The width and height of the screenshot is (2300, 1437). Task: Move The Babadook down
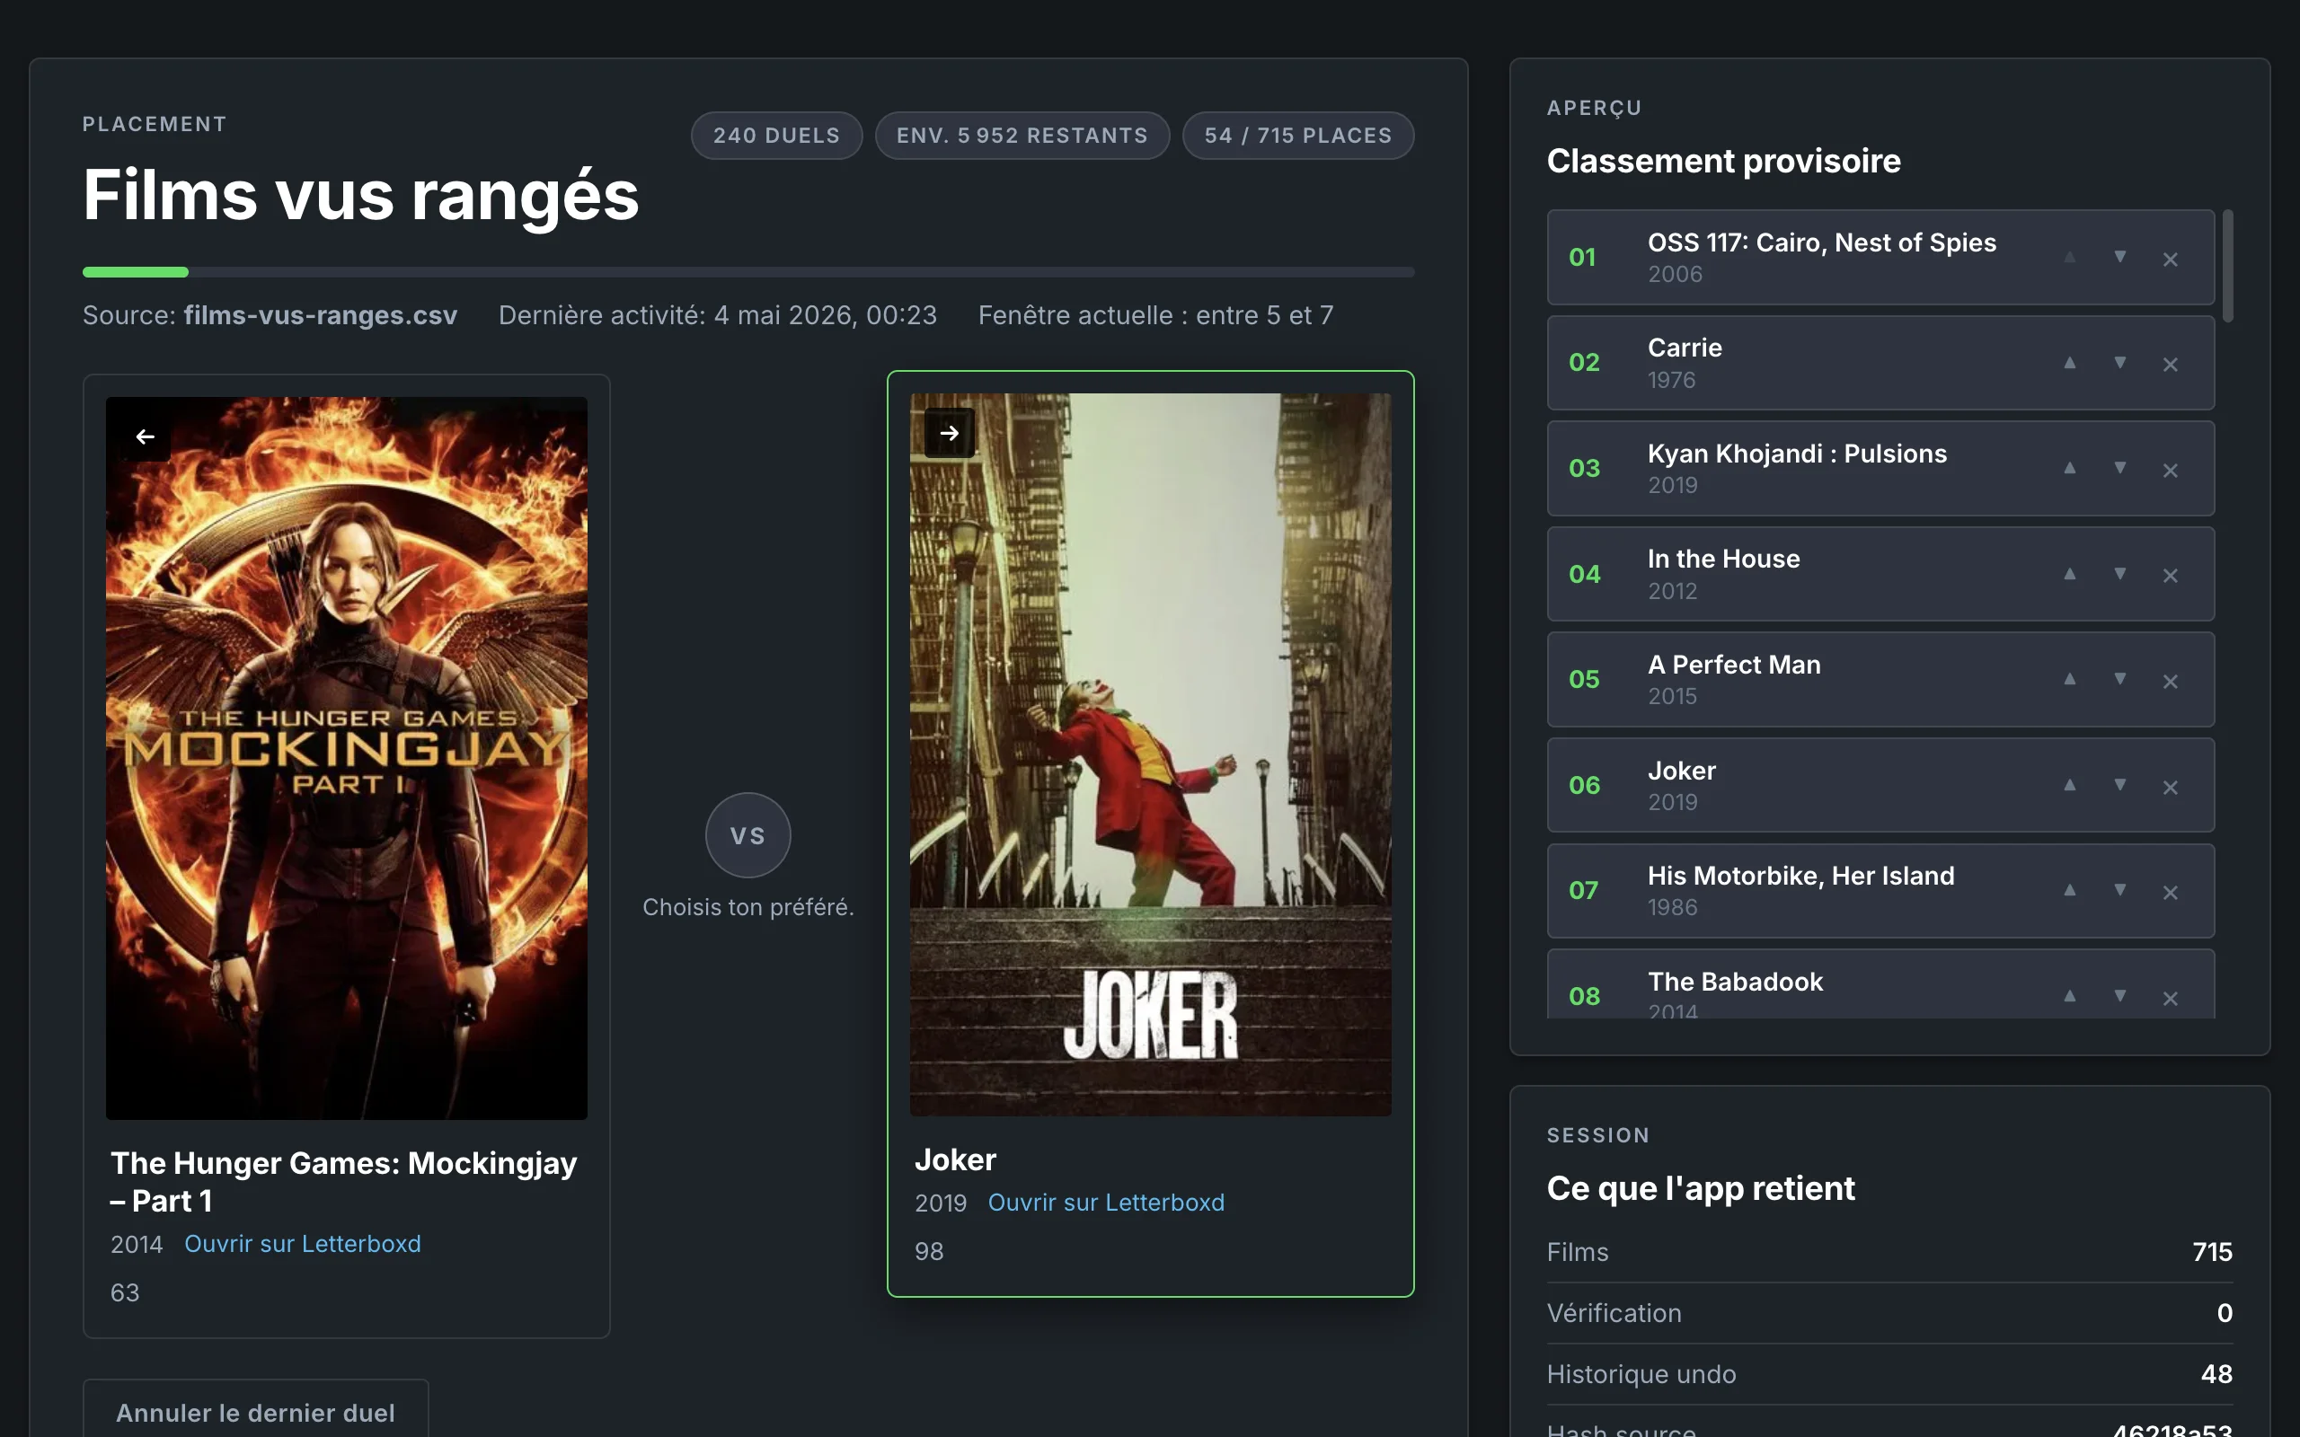click(2119, 996)
